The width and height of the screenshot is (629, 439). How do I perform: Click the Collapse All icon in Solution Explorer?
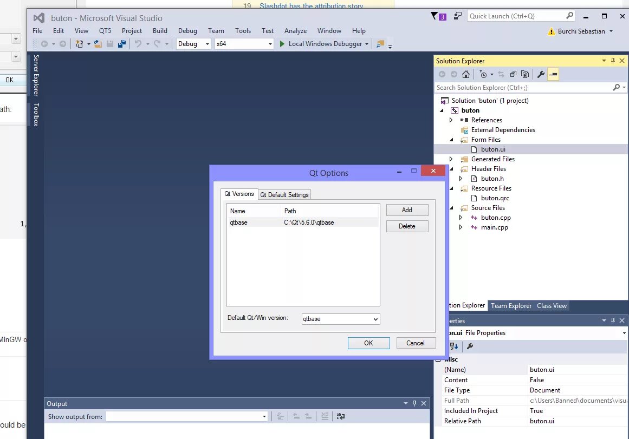[x=513, y=74]
